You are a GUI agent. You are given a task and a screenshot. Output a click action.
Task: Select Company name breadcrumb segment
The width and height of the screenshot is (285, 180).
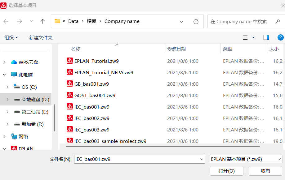coord(122,21)
